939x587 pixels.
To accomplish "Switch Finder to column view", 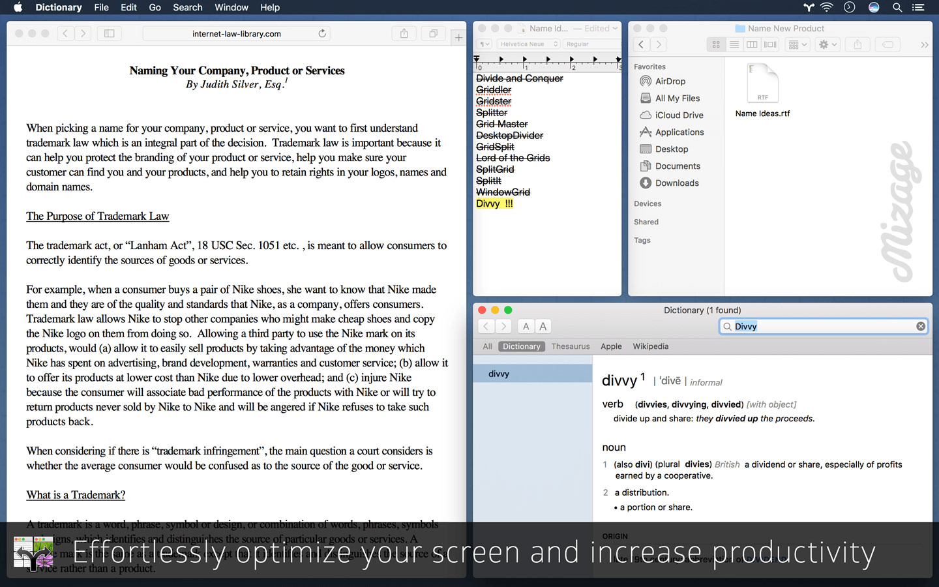I will coord(751,44).
